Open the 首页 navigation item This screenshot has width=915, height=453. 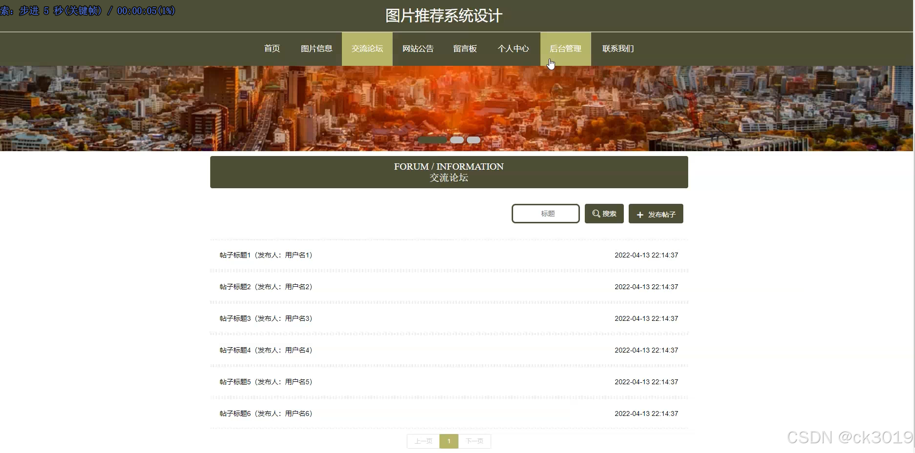point(272,48)
